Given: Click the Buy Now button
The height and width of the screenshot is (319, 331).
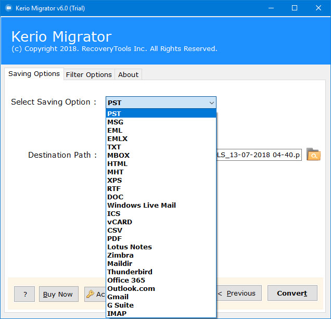Looking at the screenshot, I should pos(59,294).
